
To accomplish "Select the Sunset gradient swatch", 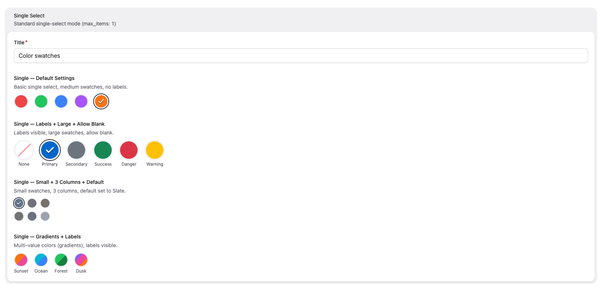I will [21, 260].
